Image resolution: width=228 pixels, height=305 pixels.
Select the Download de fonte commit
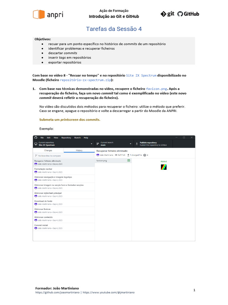click(64, 203)
